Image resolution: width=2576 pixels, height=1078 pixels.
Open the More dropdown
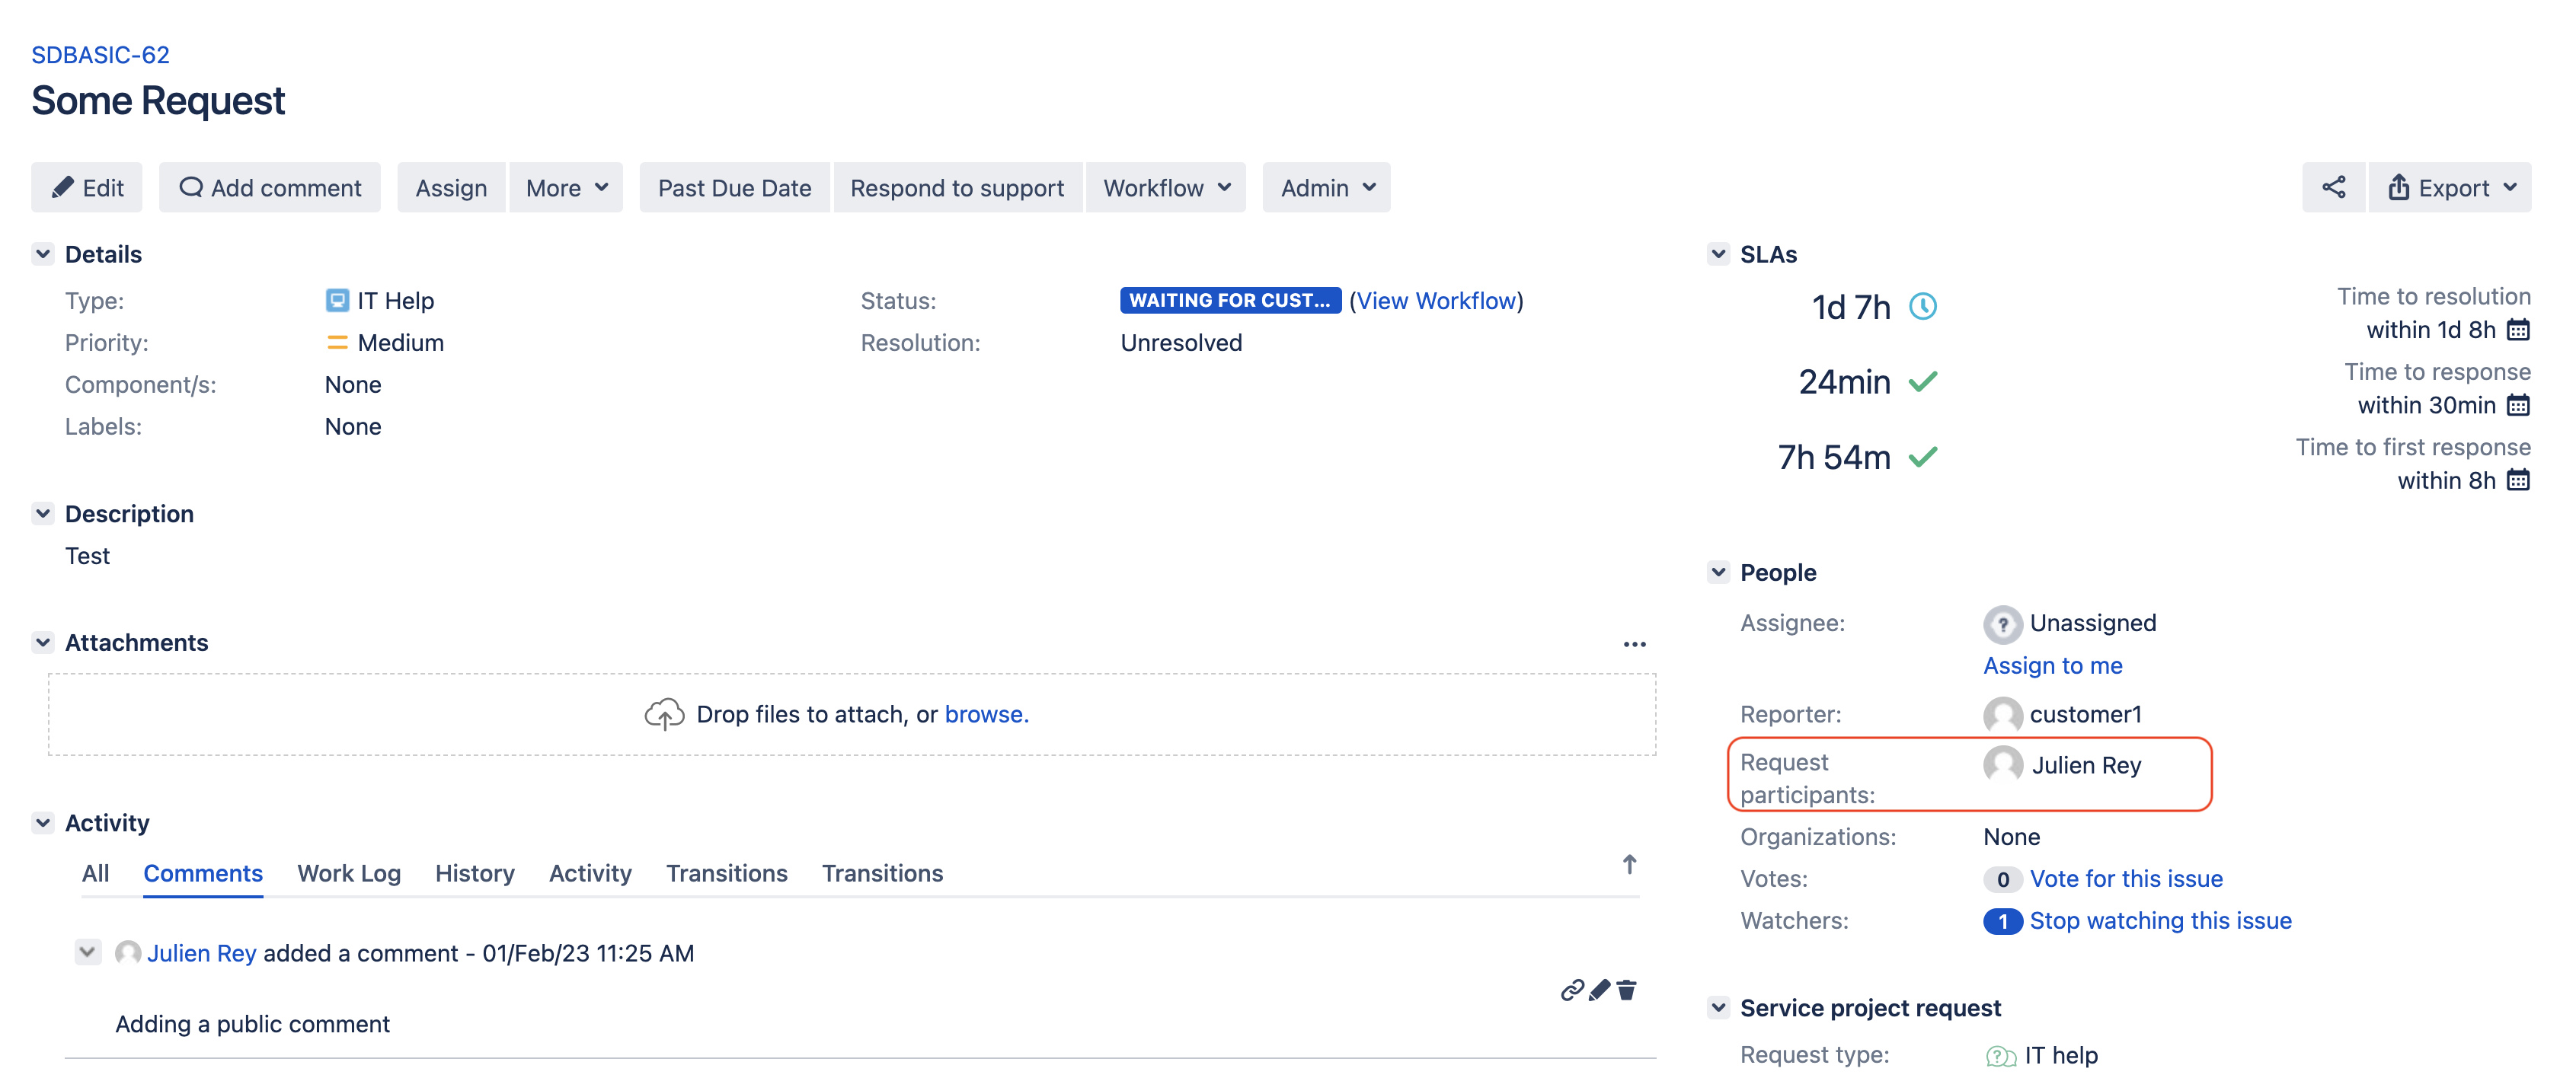tap(566, 188)
